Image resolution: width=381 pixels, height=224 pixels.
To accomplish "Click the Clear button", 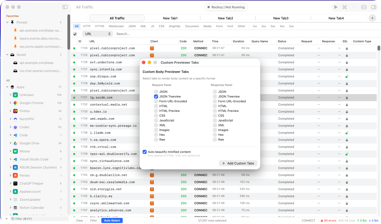I will point(80,220).
